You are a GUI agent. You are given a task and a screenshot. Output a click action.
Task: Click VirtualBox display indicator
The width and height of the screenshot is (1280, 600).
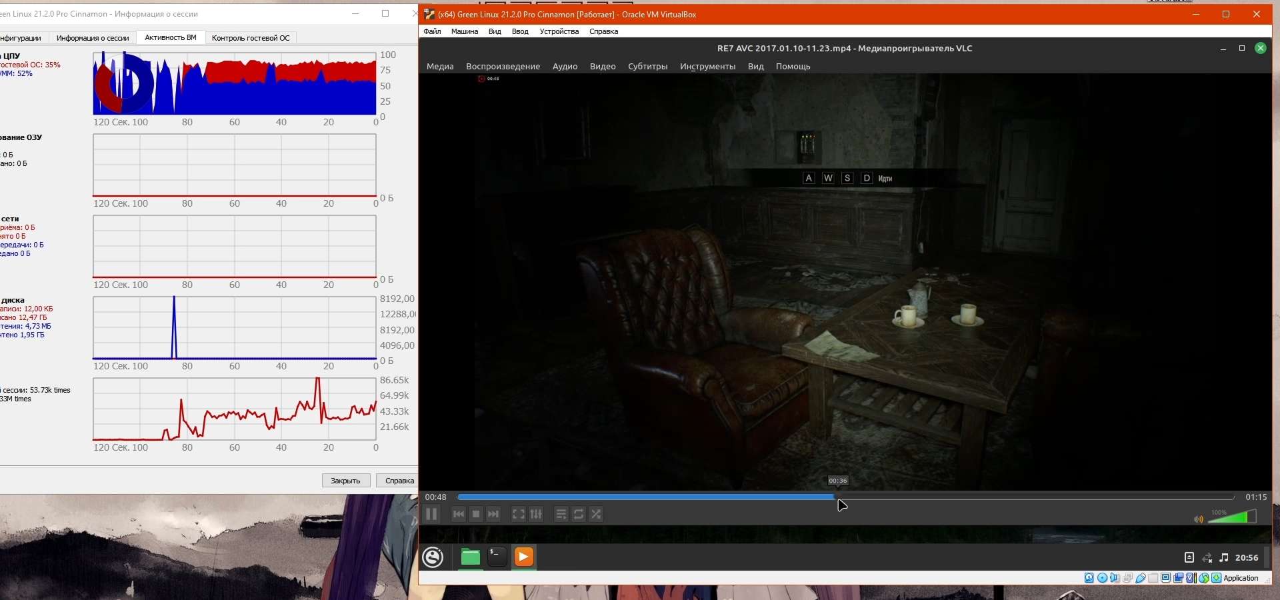1166,578
